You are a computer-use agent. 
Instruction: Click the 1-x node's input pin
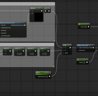coord(45,11)
